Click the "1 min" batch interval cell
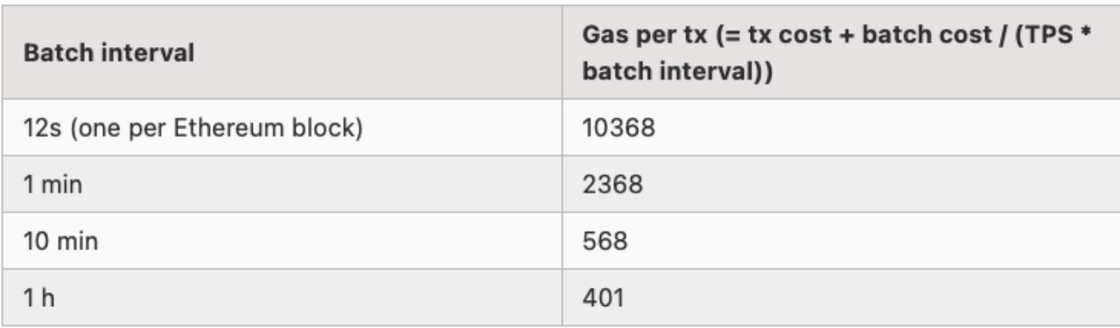1120x328 pixels. pos(287,184)
